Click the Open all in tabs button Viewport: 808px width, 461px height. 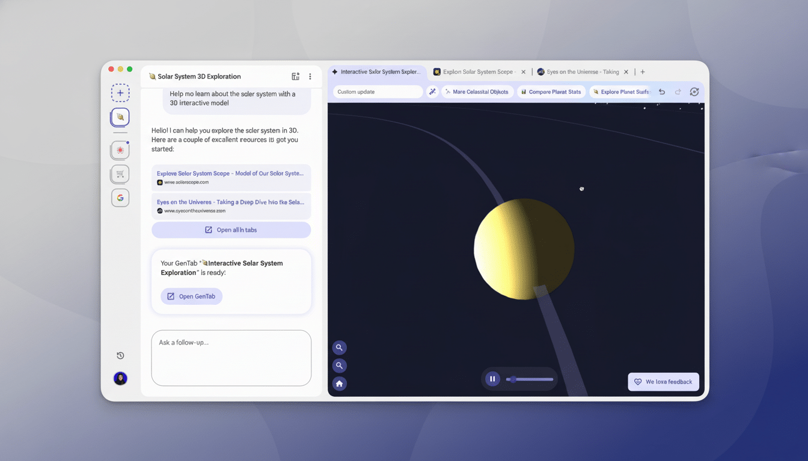231,230
